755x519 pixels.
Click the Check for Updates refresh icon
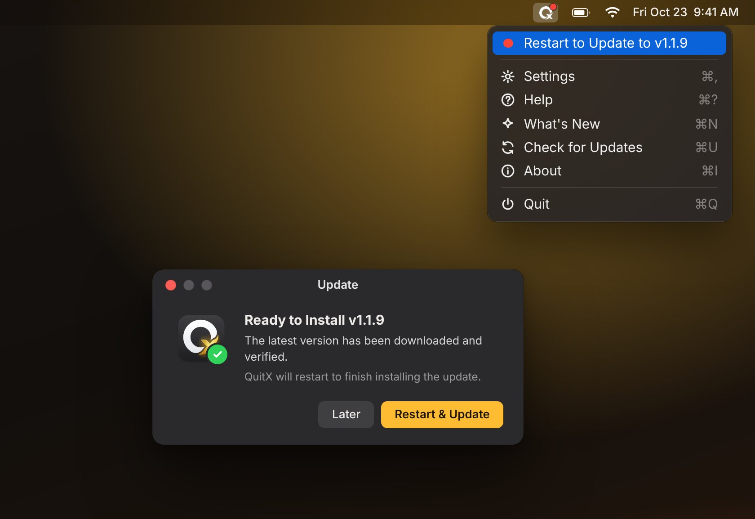tap(508, 148)
